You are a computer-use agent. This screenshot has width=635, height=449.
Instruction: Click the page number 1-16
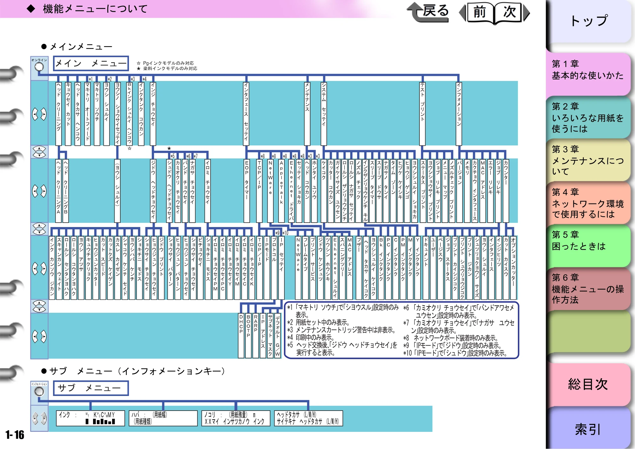15,434
